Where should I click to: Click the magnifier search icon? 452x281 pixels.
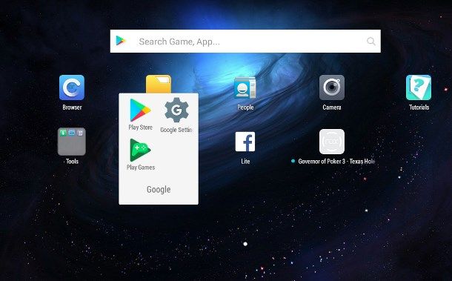[x=371, y=42]
